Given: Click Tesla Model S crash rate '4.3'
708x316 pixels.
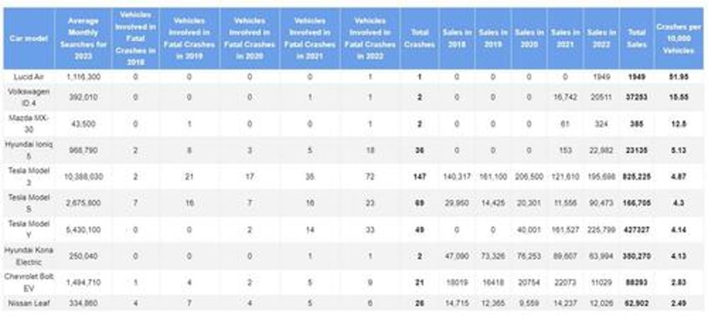Looking at the screenshot, I should click(x=679, y=203).
